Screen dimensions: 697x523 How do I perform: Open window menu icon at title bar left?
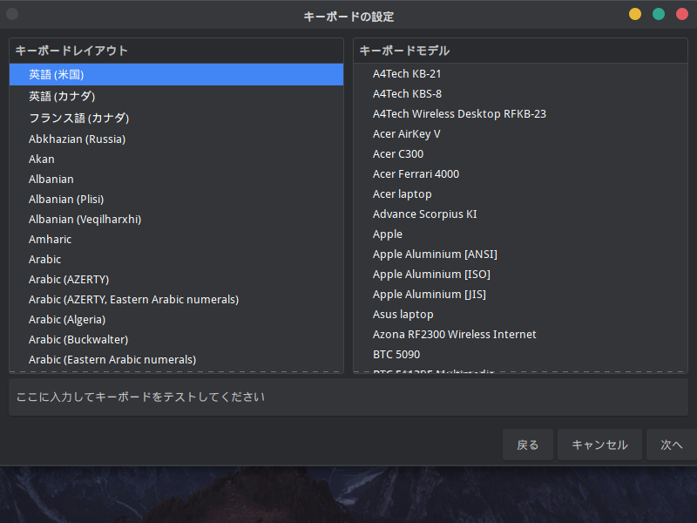[x=12, y=14]
